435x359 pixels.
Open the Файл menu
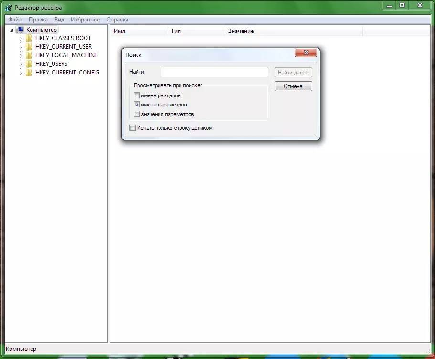15,20
